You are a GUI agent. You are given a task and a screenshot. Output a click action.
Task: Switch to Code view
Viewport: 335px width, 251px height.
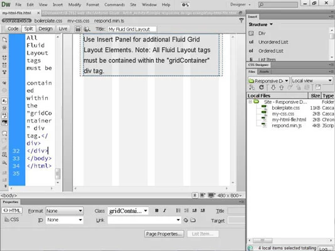[13, 29]
